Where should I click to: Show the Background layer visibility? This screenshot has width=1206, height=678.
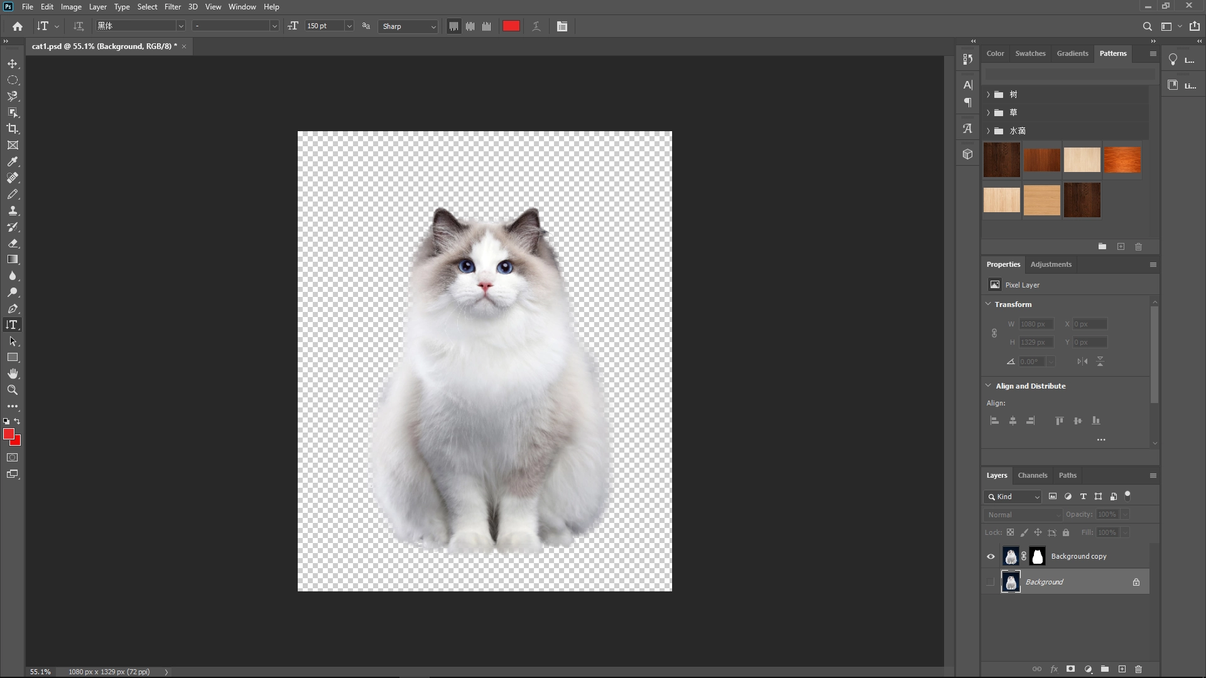[x=991, y=582]
